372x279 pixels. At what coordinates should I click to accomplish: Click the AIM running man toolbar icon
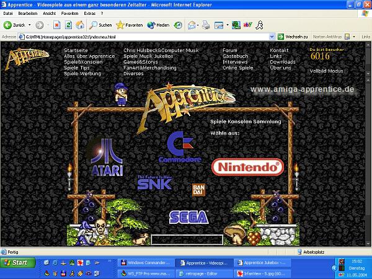(259, 25)
